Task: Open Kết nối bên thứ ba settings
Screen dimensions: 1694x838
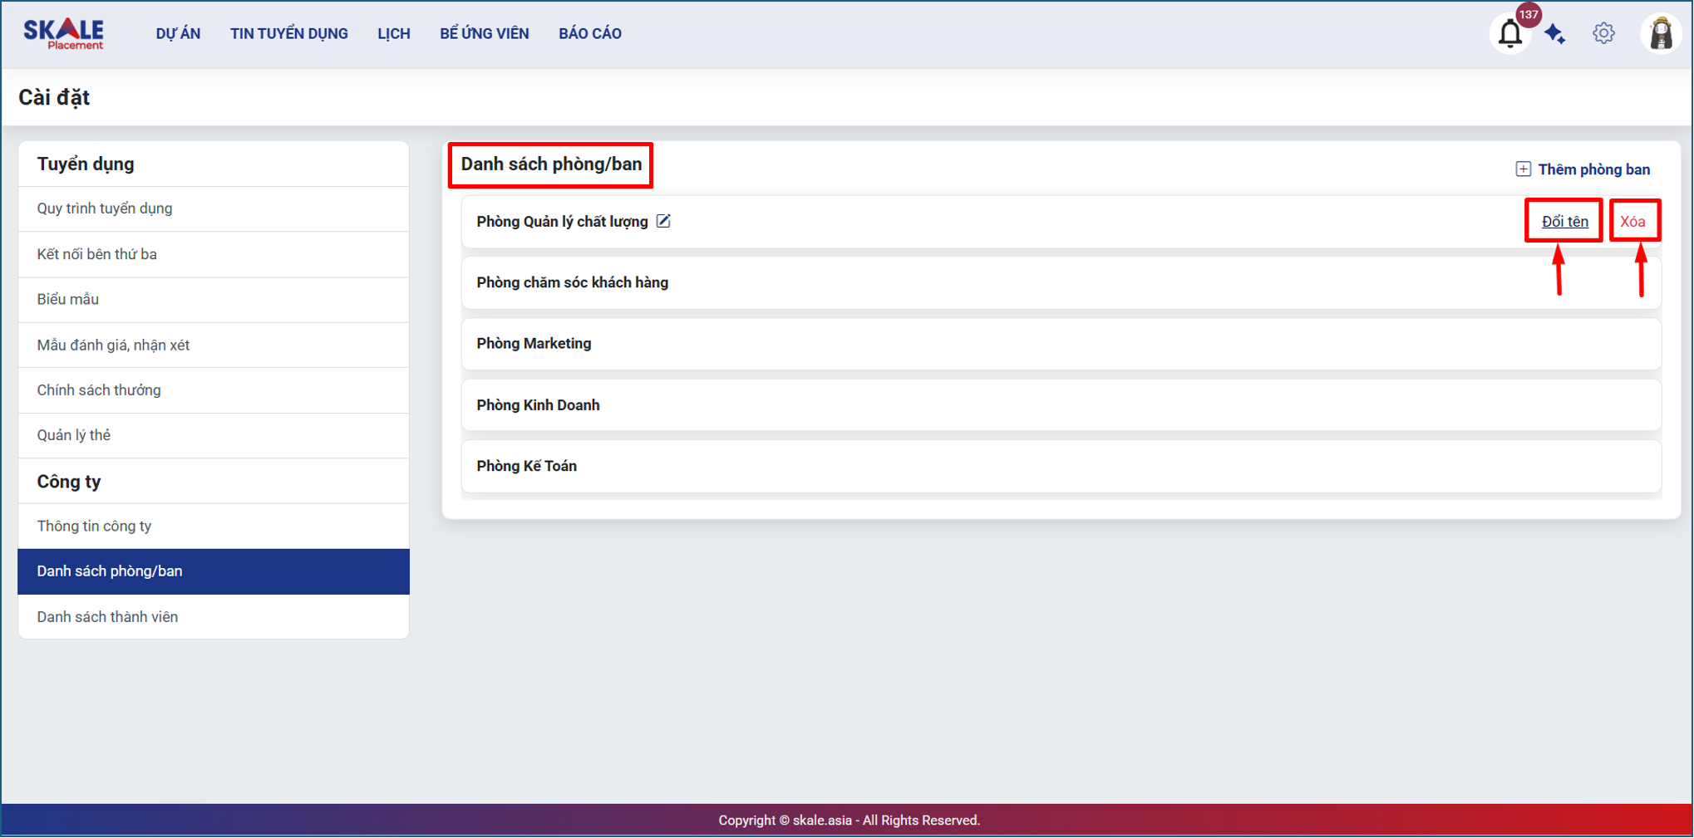Action: pyautogui.click(x=97, y=254)
